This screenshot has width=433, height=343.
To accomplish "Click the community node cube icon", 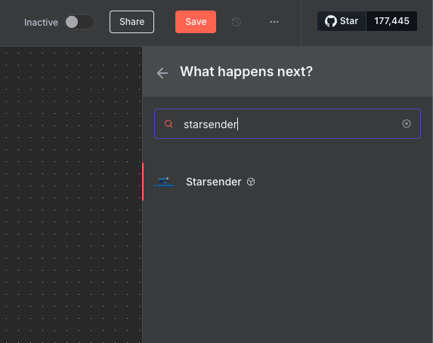I will tap(251, 182).
